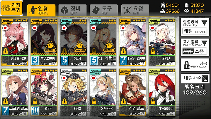Click the manpower resource icon in the top bar
This screenshot has height=119, width=211.
(163, 5)
